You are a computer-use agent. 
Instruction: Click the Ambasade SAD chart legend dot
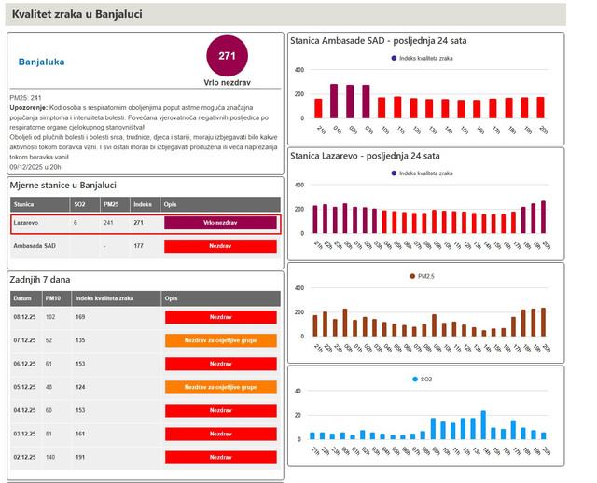394,58
